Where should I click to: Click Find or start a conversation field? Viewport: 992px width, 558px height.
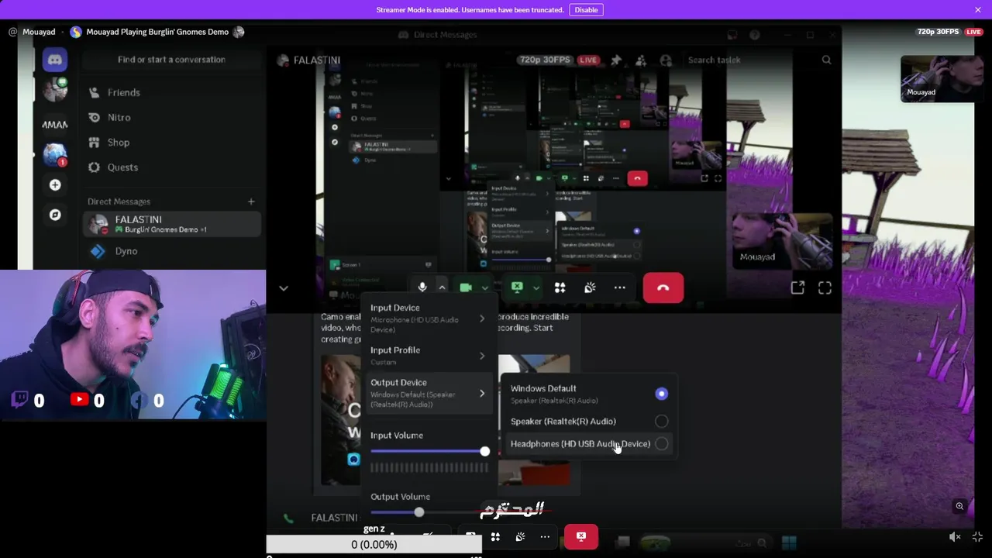pyautogui.click(x=171, y=60)
